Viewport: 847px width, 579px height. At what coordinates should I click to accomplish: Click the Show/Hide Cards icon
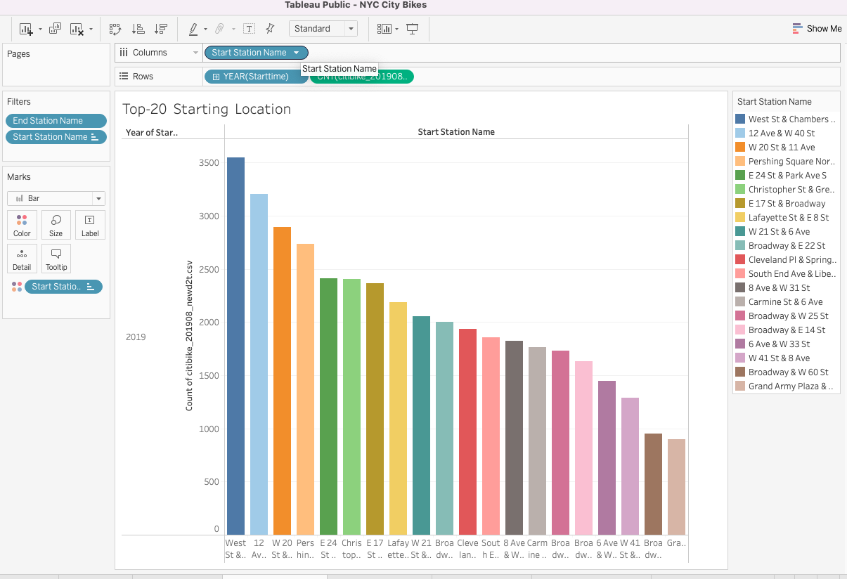tap(384, 29)
